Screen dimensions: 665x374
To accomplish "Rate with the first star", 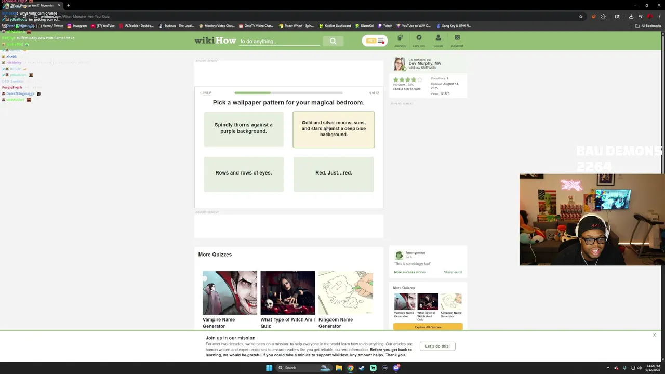I will coord(396,79).
